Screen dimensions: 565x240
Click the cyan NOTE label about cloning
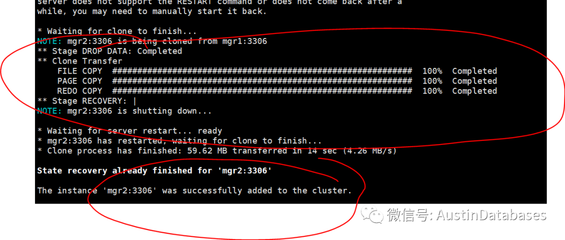(x=49, y=41)
